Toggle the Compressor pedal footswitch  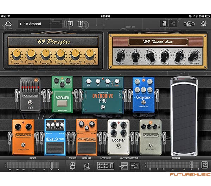coord(143,102)
